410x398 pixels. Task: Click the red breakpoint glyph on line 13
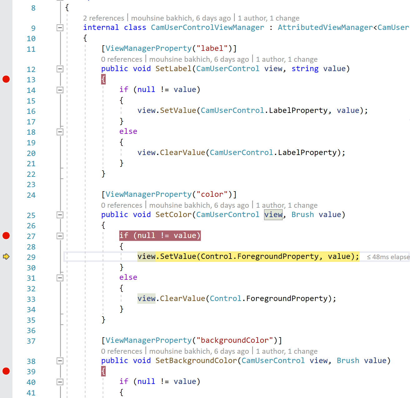[6, 80]
